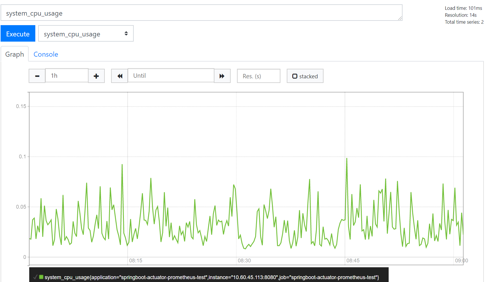Click the forward arrows to move the end time ahead

[x=222, y=76]
